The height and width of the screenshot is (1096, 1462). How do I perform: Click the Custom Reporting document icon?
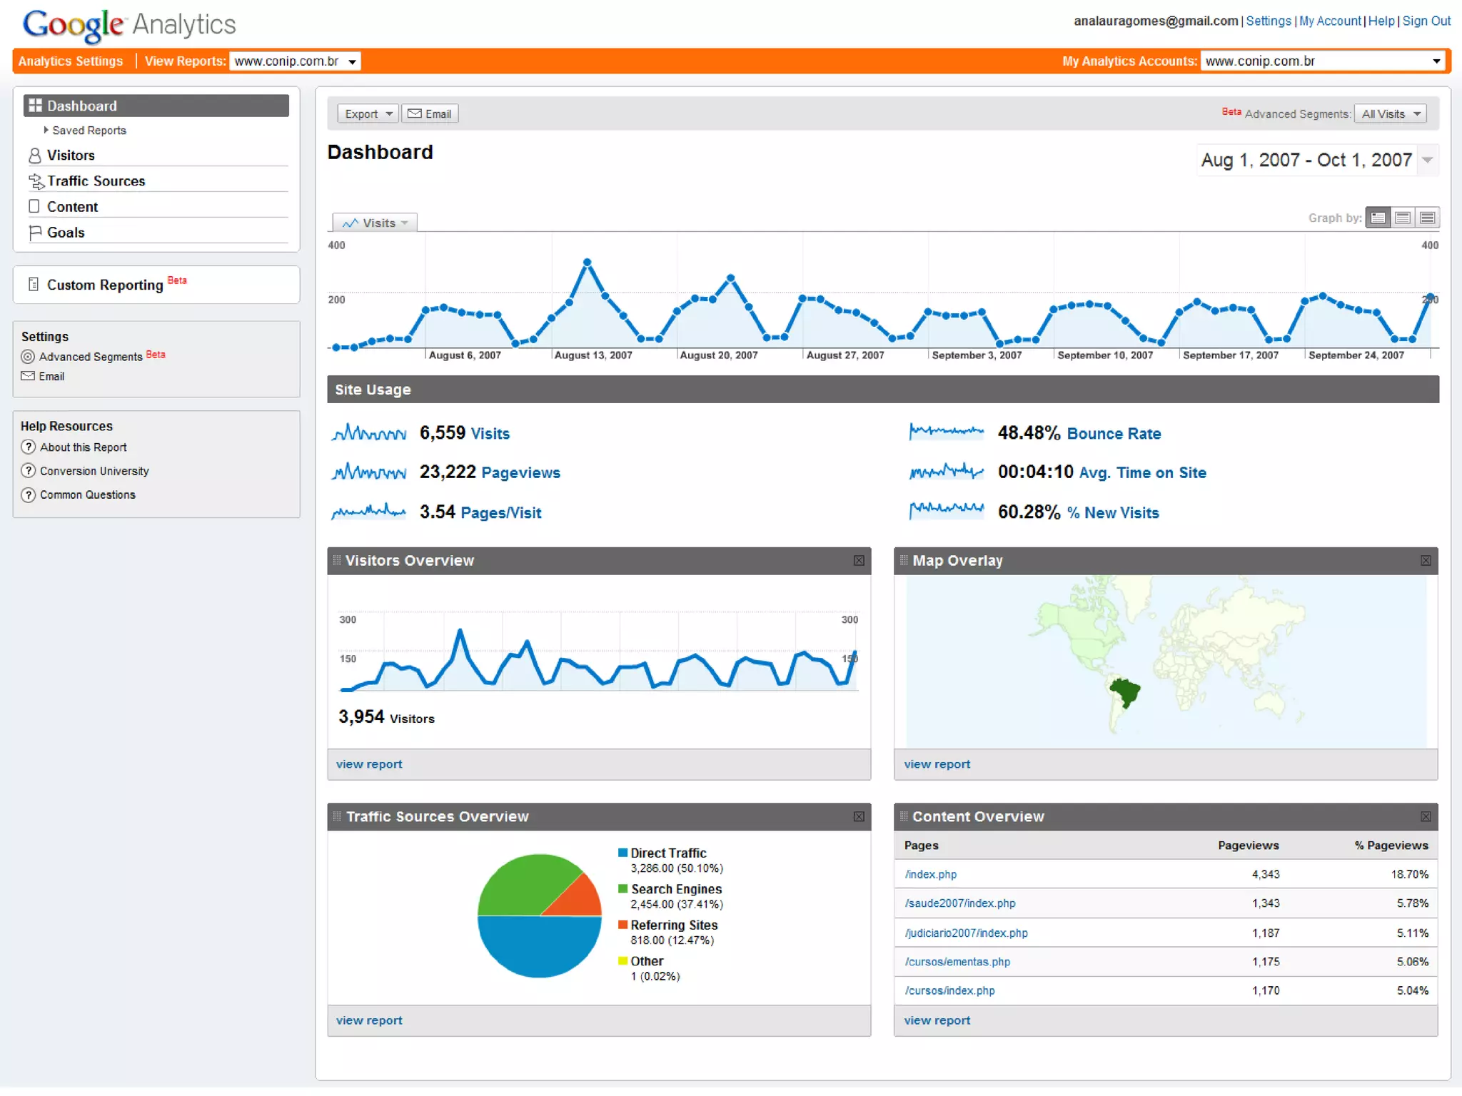click(33, 285)
